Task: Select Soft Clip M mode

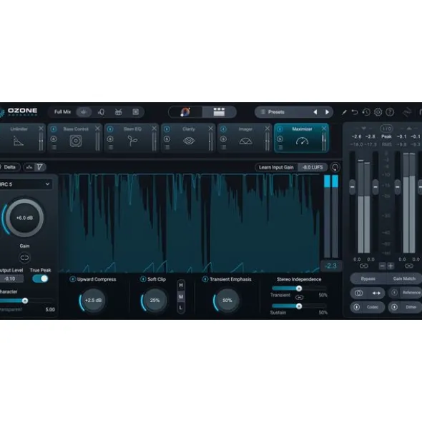Action: [x=181, y=296]
